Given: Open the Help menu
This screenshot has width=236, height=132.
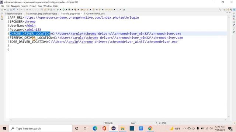Looking at the screenshot, I should point(56,6).
